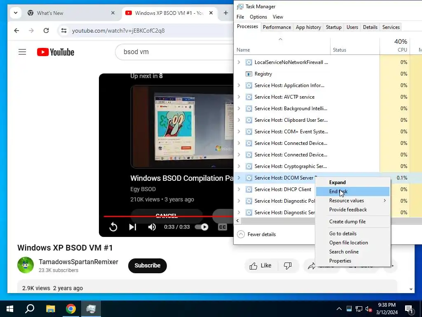
Task: Open site information icon in address bar
Action: [64, 31]
